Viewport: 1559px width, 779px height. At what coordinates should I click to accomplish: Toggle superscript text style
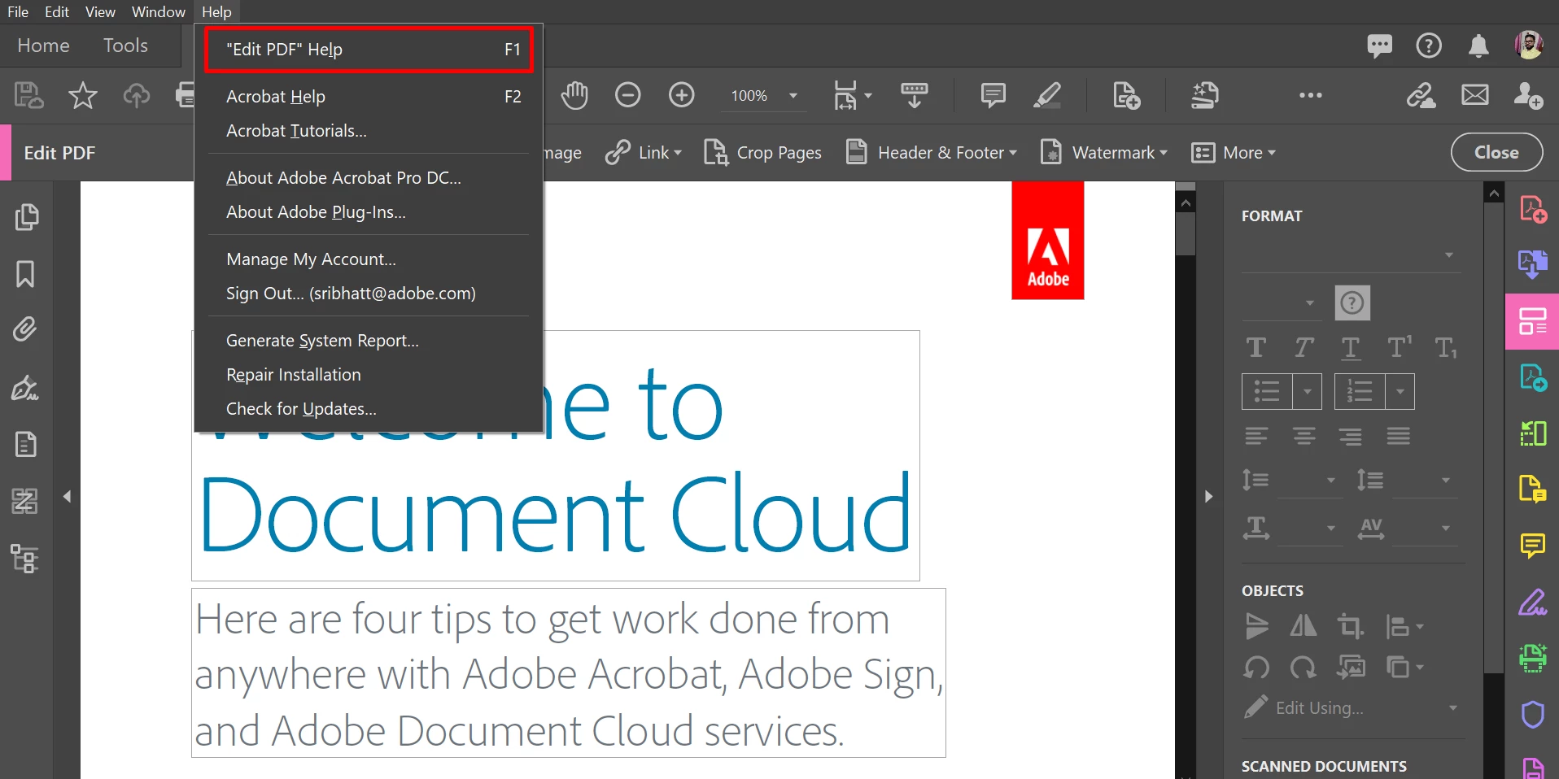(x=1400, y=347)
